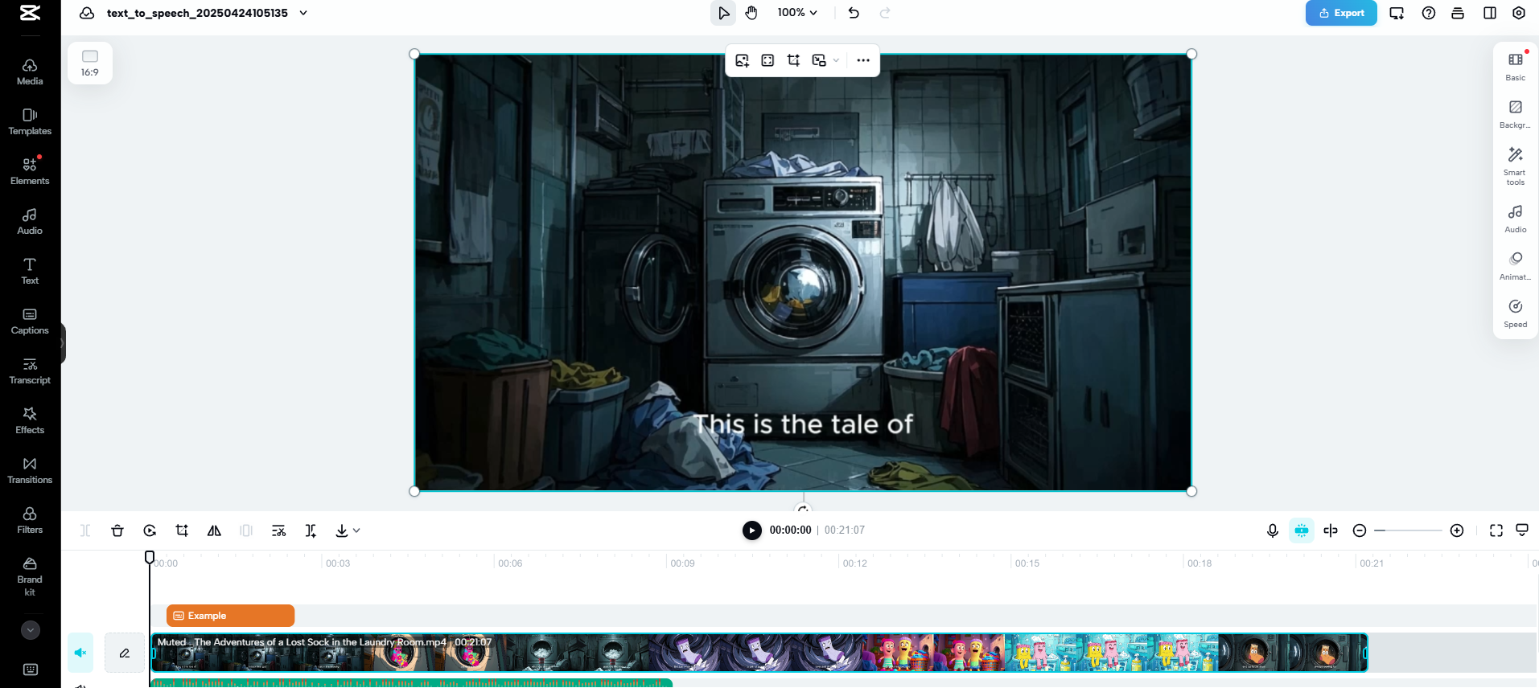The image size is (1539, 688).
Task: Click the AI image tool in floating toolbar
Action: tap(743, 60)
